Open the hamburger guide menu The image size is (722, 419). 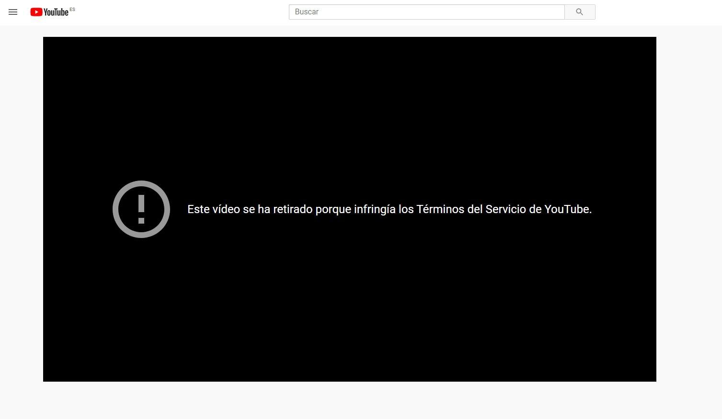13,12
